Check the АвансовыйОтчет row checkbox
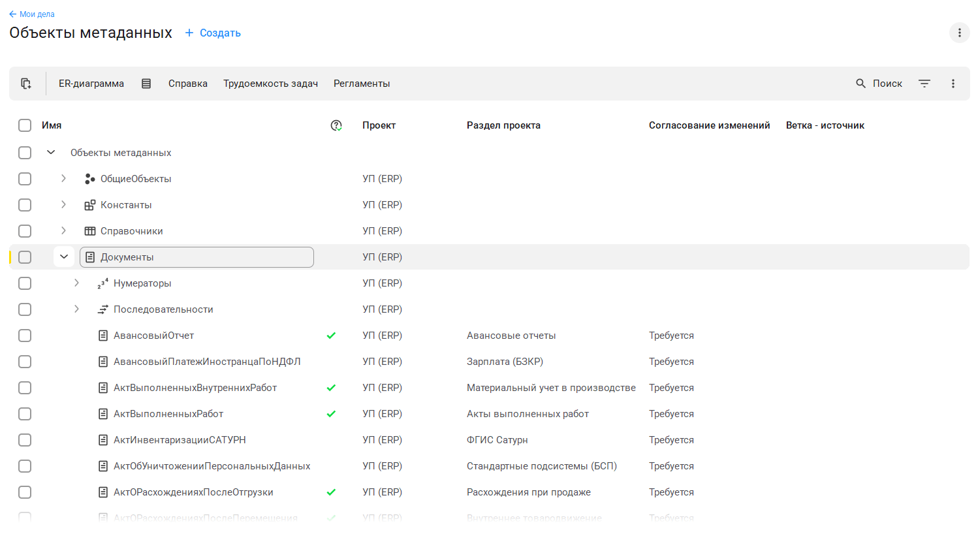Viewport: 978px width, 534px height. [x=25, y=336]
